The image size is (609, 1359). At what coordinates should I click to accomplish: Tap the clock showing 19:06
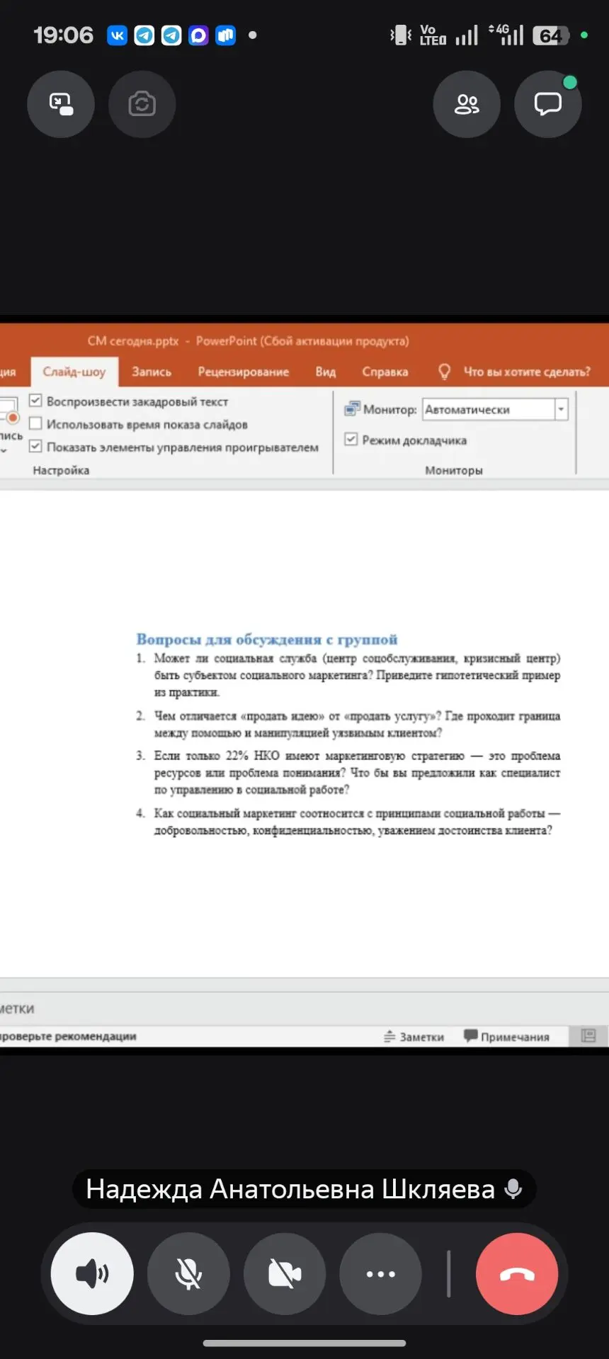(x=64, y=35)
